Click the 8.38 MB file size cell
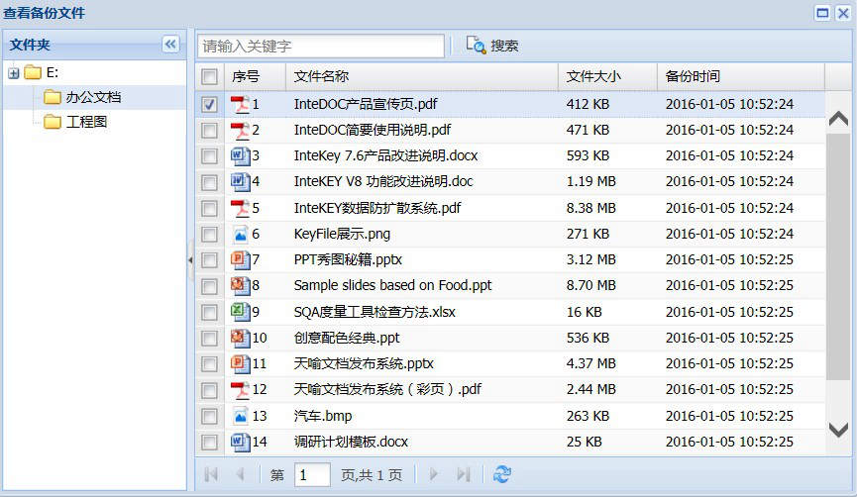857x497 pixels. click(x=590, y=208)
